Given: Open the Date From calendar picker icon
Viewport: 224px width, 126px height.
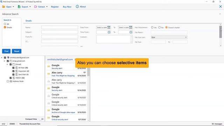Looking at the screenshot, I should [x=109, y=27].
